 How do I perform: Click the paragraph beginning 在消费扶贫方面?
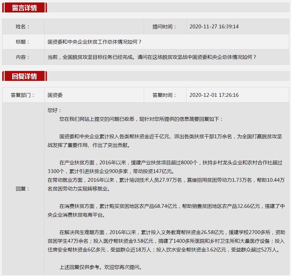point(166,210)
